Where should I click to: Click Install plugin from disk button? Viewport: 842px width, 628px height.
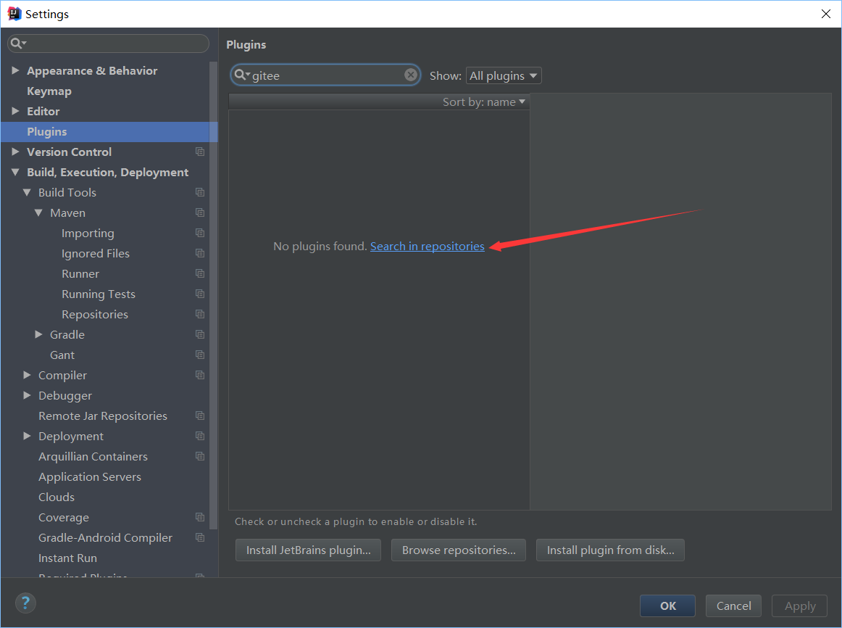[611, 550]
